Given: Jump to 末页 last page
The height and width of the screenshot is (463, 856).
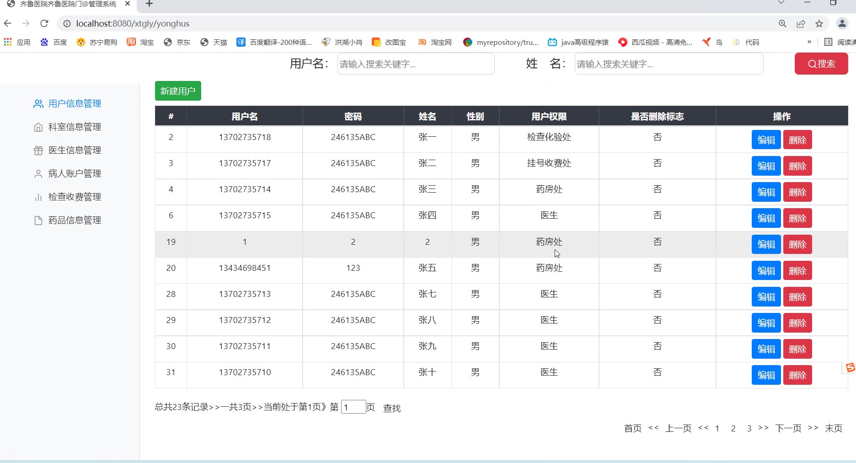Looking at the screenshot, I should coord(833,428).
